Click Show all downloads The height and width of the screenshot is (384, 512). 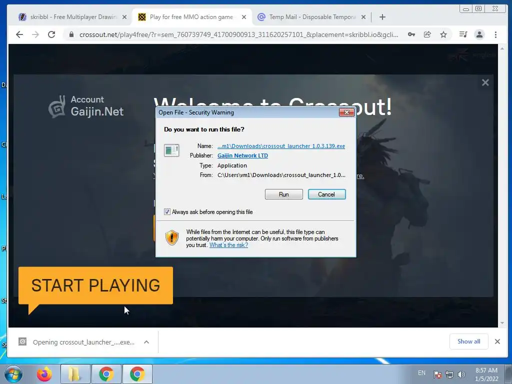click(x=468, y=341)
